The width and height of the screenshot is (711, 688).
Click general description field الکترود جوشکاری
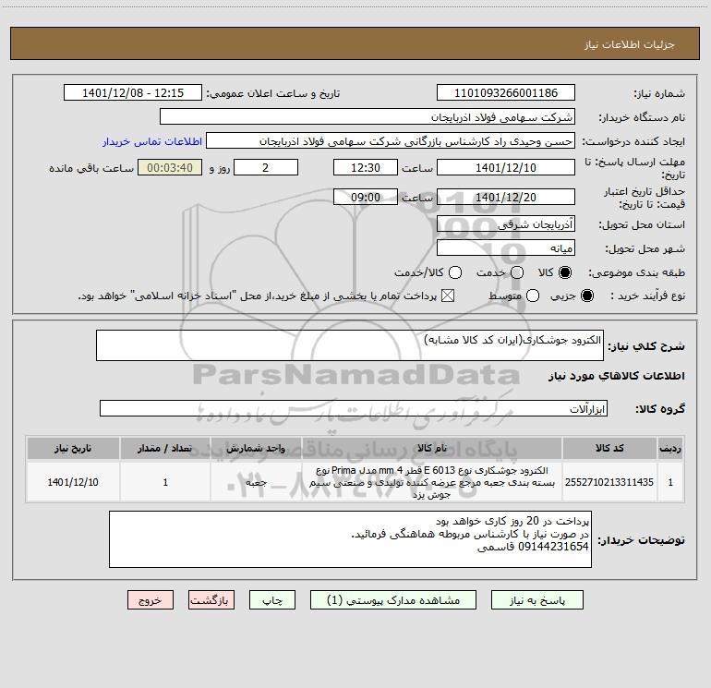pyautogui.click(x=350, y=345)
